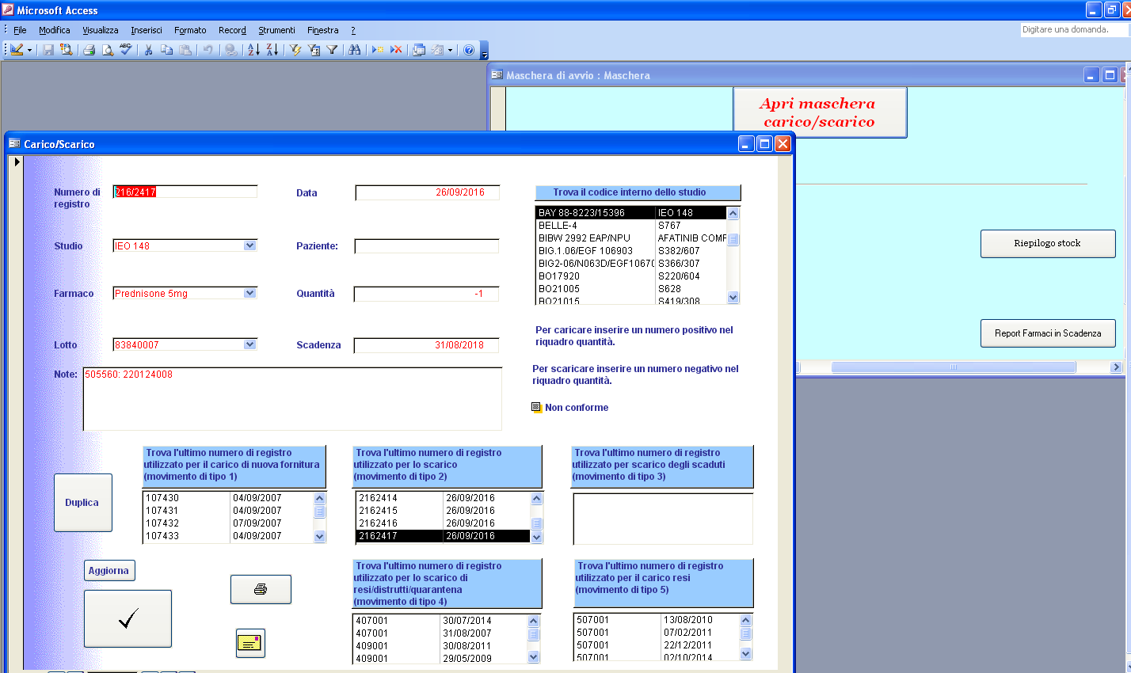Click the Find binoculars icon
Screen dimensions: 1131x673
pyautogui.click(x=354, y=49)
